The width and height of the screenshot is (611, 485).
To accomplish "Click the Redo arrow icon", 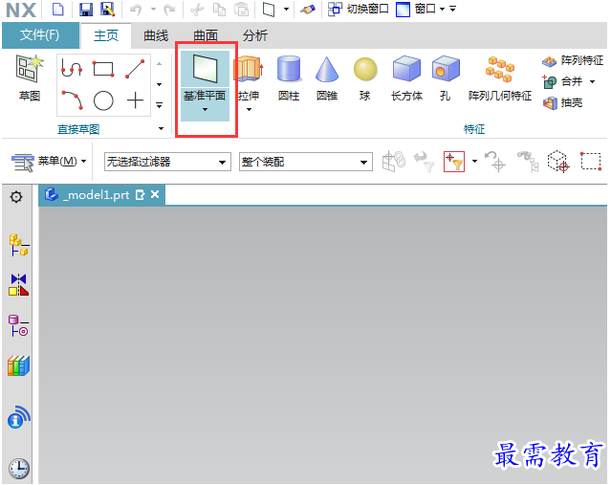I will [x=169, y=10].
